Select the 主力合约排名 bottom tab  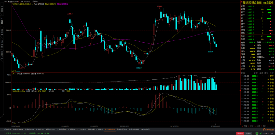tap(110, 129)
